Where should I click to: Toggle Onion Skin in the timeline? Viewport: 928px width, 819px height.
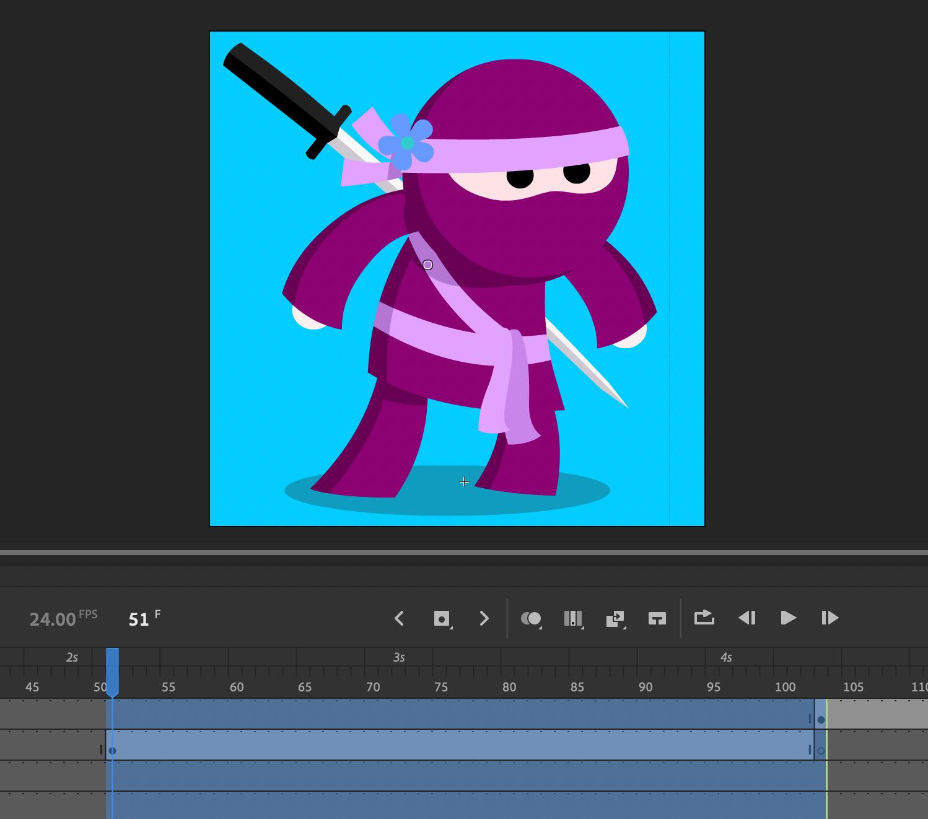click(x=532, y=618)
